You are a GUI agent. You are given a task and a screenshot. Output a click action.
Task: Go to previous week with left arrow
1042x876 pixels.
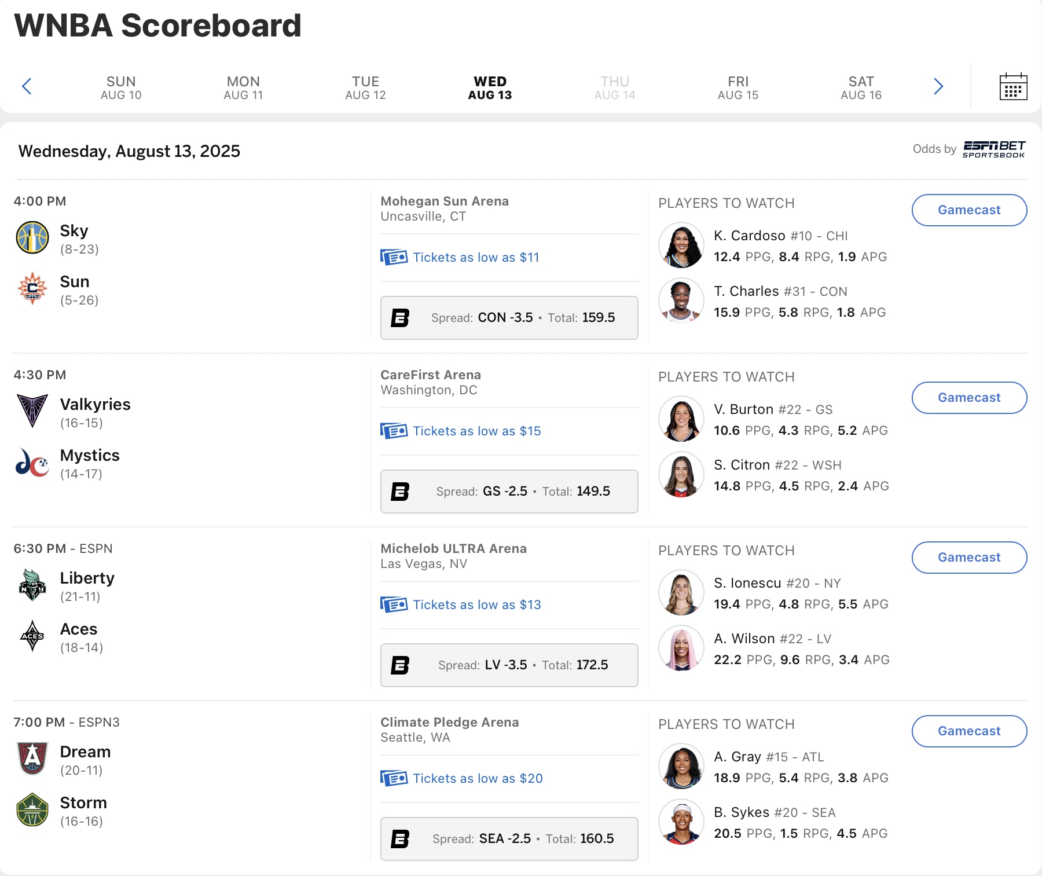[27, 86]
